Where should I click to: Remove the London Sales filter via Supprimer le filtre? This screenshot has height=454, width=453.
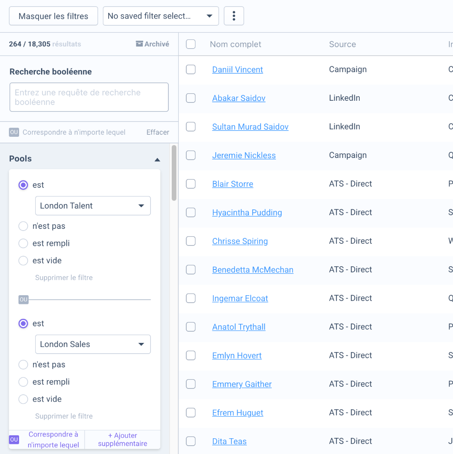pyautogui.click(x=64, y=416)
